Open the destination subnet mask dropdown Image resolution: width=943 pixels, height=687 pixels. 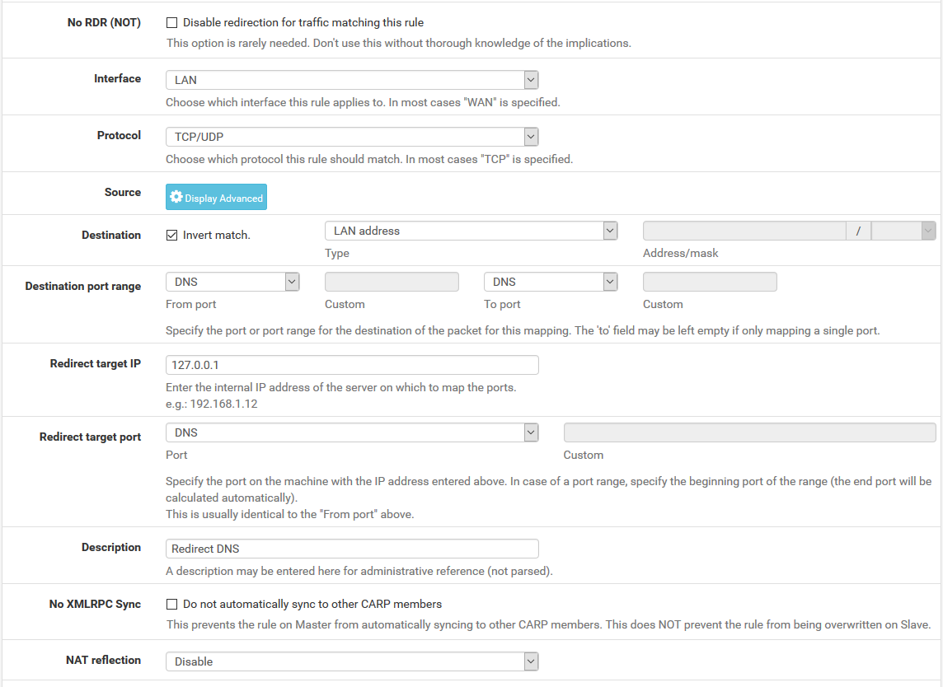coord(903,231)
